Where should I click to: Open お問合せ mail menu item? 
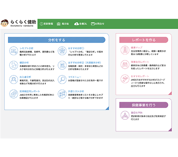click(x=98, y=24)
